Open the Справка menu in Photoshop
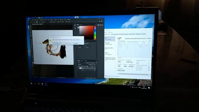199x112 pixels. point(69,20)
